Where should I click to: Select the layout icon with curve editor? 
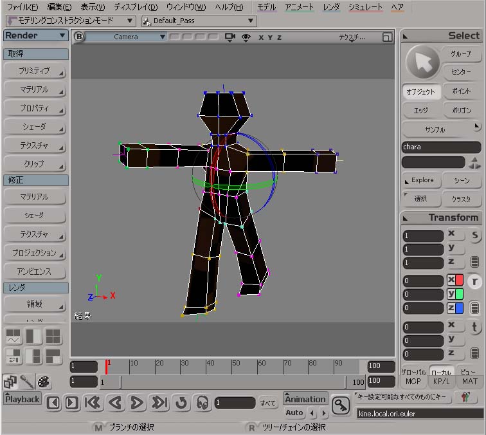point(14,337)
